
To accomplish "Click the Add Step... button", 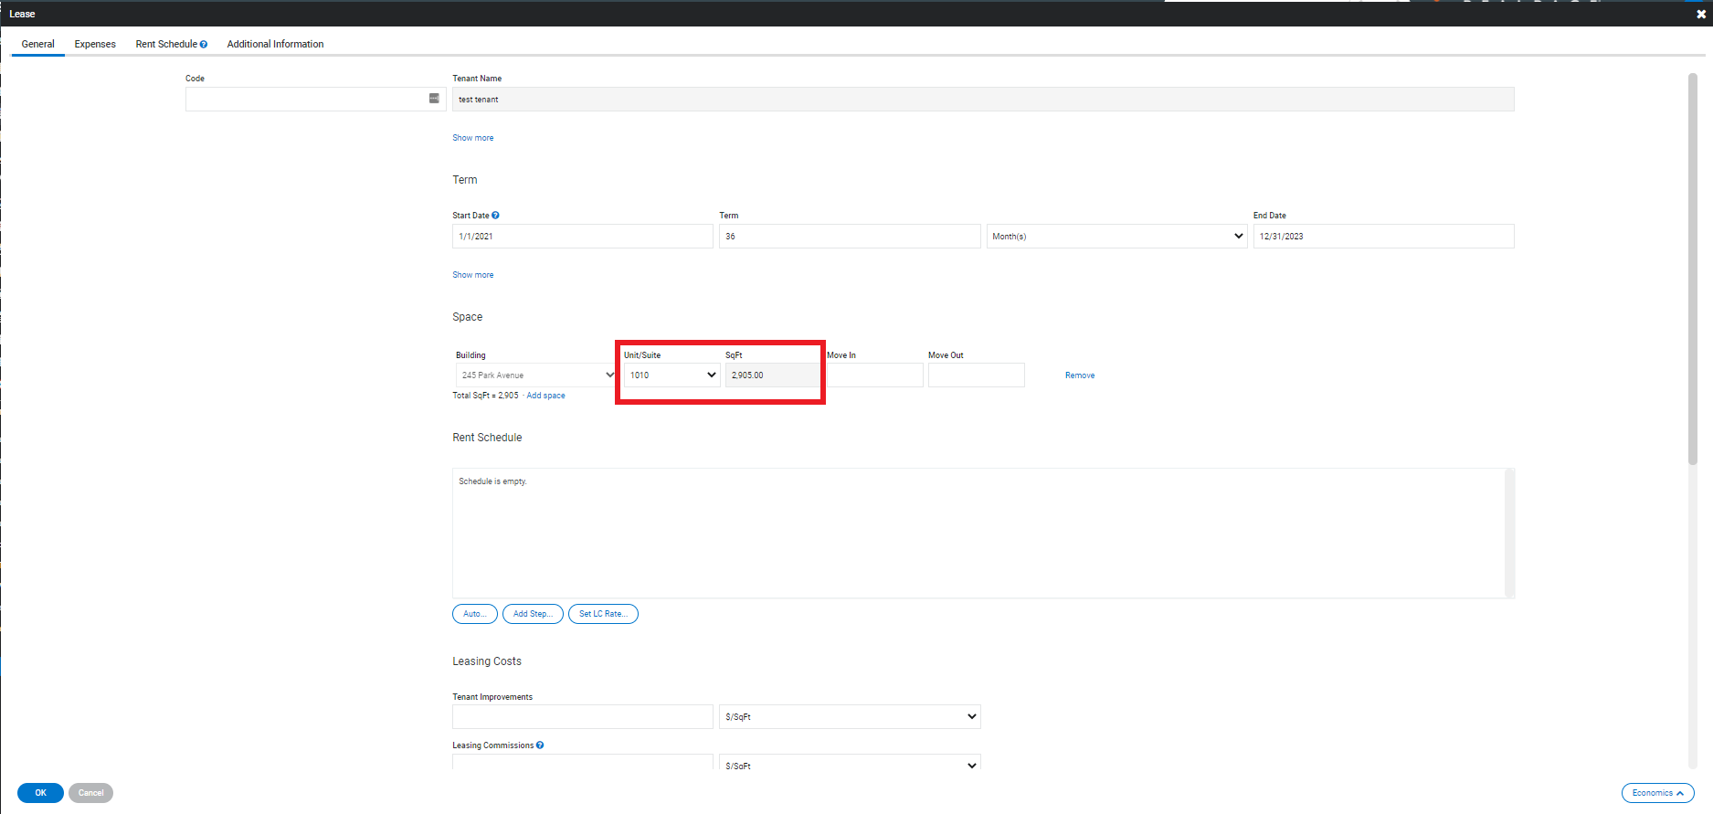I will 533,614.
